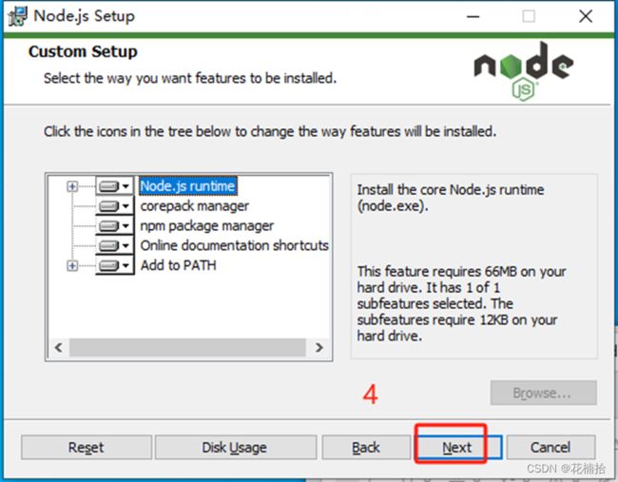The height and width of the screenshot is (482, 618).
Task: Click the 'Click the icons in the tree' instruction text
Action: coord(270,131)
